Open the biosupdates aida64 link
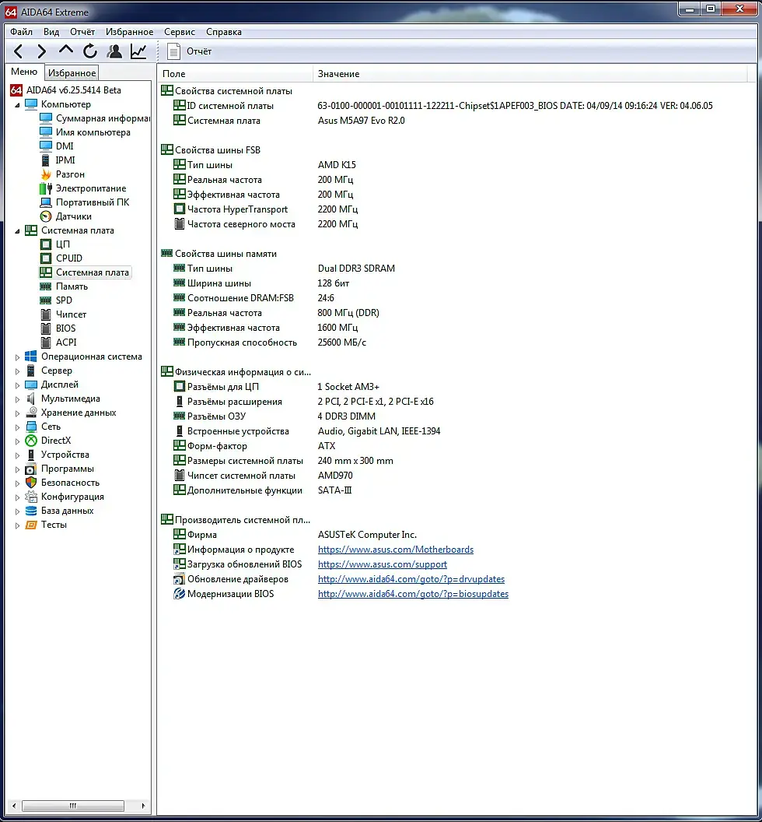 point(413,594)
